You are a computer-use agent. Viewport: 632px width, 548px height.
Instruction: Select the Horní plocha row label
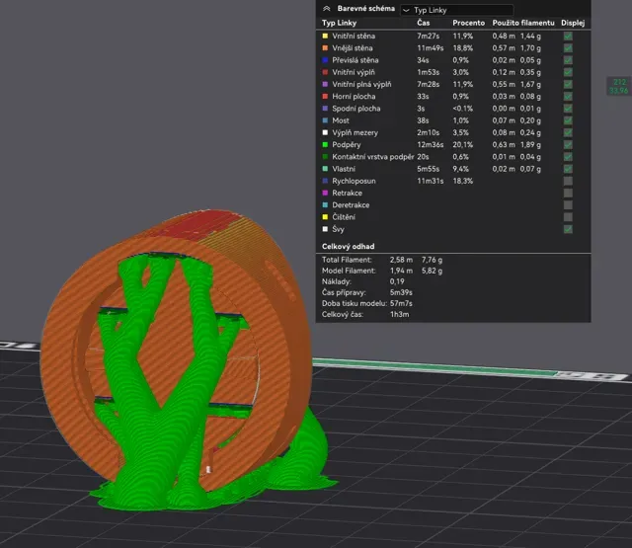pyautogui.click(x=354, y=97)
